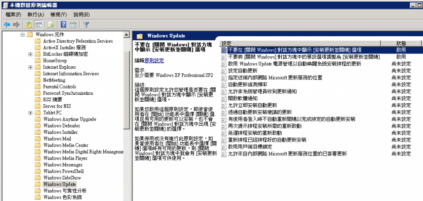Select the Windows Update tree item
Screen dimensions: 423x201
click(x=59, y=184)
